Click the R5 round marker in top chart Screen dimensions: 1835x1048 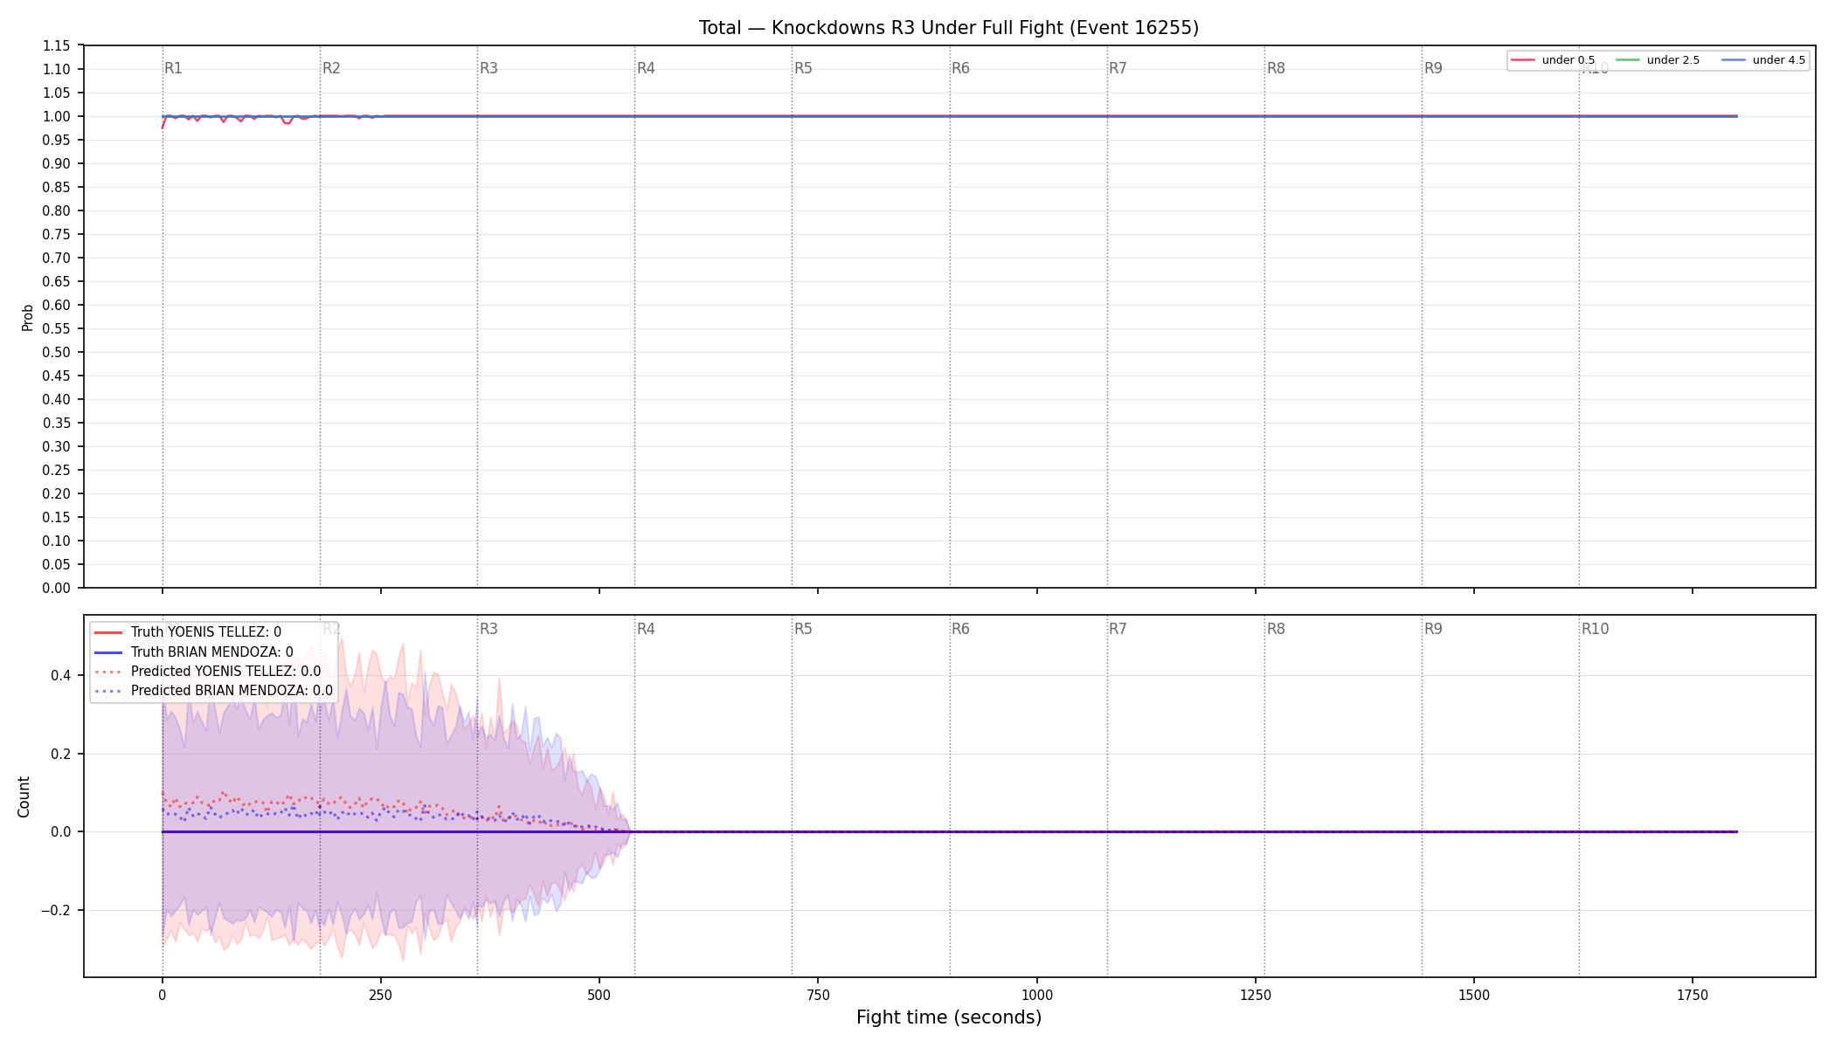pyautogui.click(x=803, y=68)
